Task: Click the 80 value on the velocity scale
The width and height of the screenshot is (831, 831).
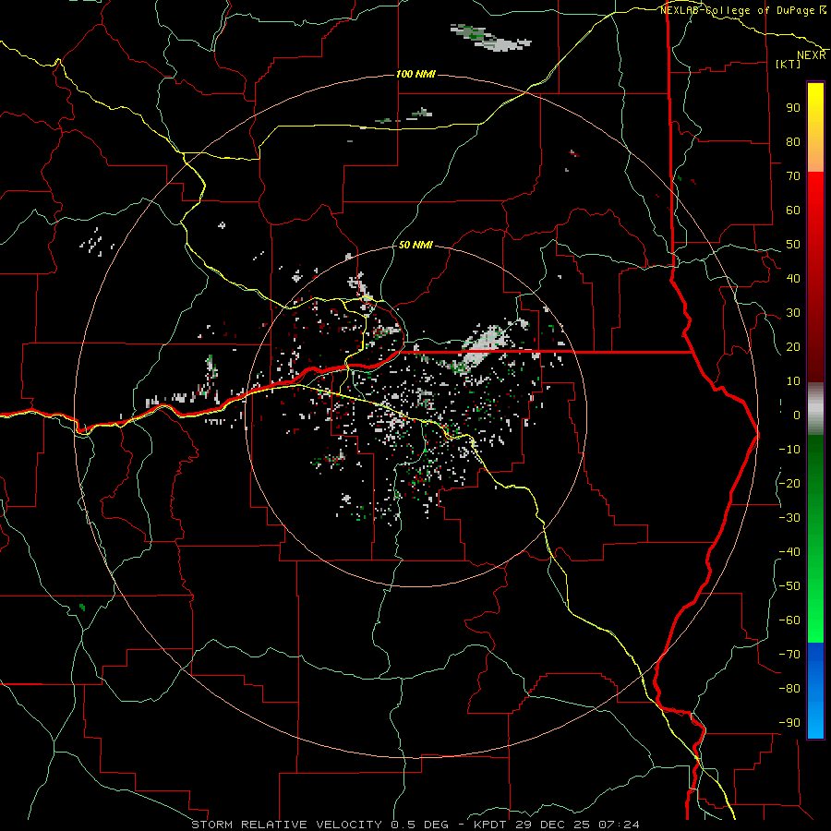Action: point(793,142)
